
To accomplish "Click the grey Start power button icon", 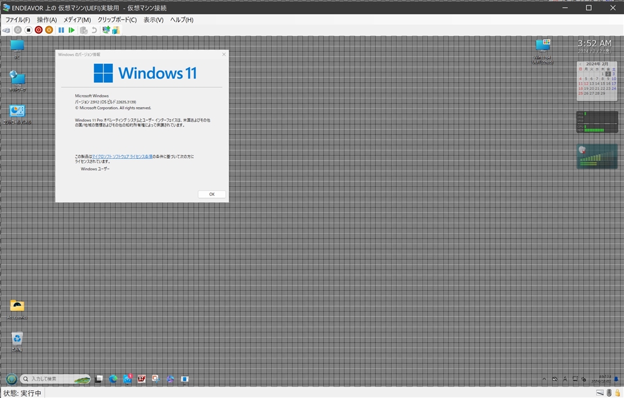I will coord(18,30).
